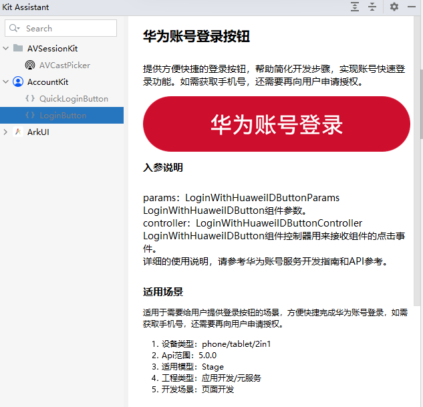This screenshot has width=423, height=407.
Task: Click the 适用场景 section heading
Action: (x=163, y=292)
